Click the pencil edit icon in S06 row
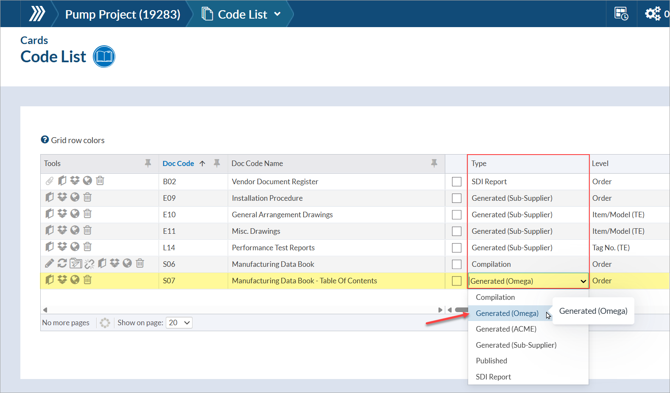The width and height of the screenshot is (670, 393). 50,263
